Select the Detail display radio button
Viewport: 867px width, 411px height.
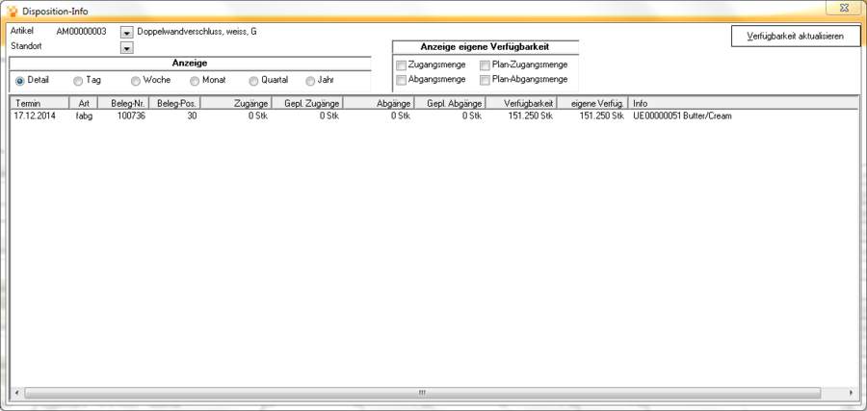point(20,81)
